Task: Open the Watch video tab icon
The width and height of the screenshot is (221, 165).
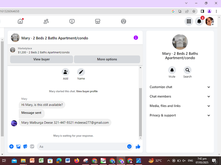Action: coord(72,22)
